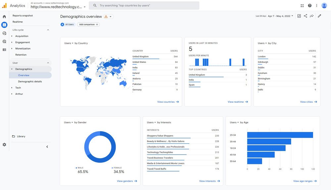Open the Admin gear icon

[4, 145]
